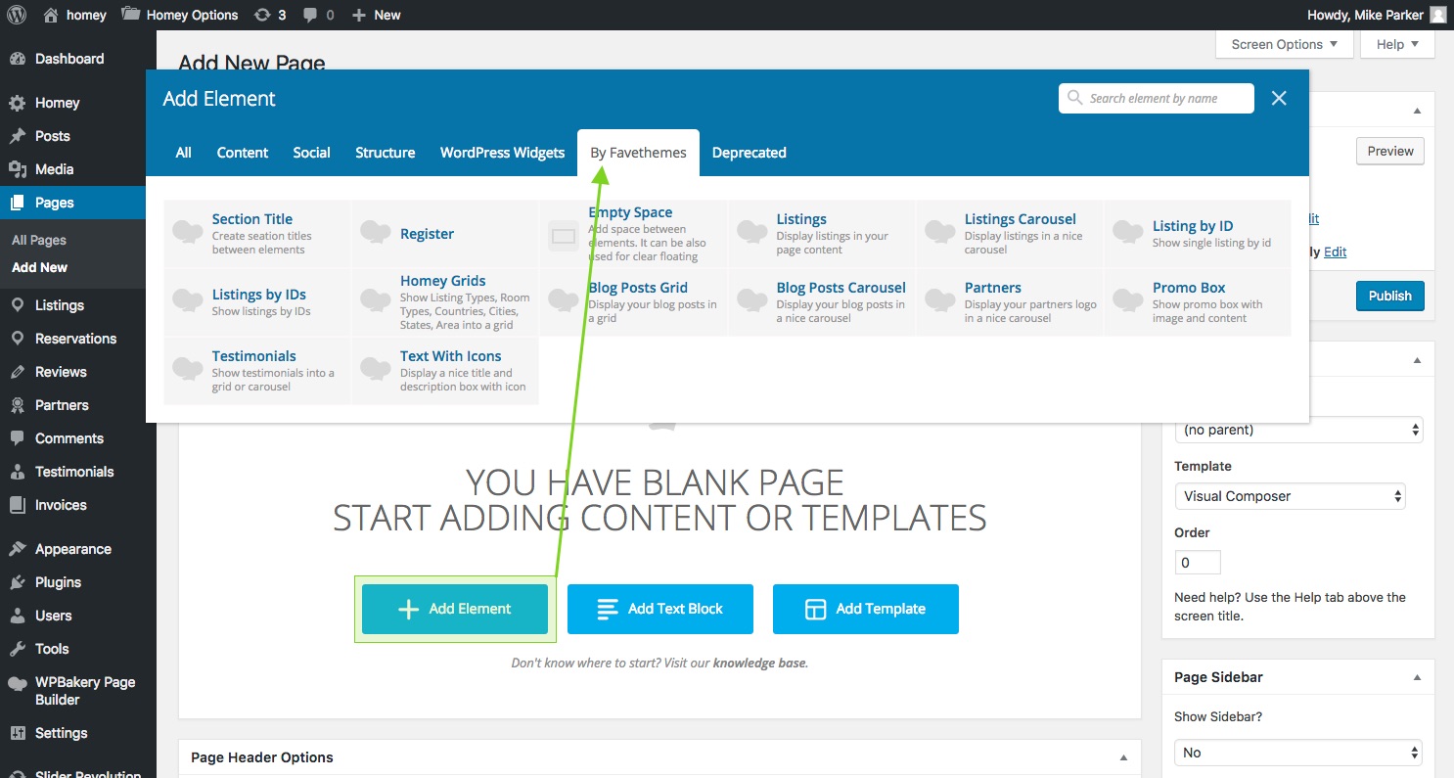Click the Add Text Block button
The width and height of the screenshot is (1454, 778).
[660, 609]
